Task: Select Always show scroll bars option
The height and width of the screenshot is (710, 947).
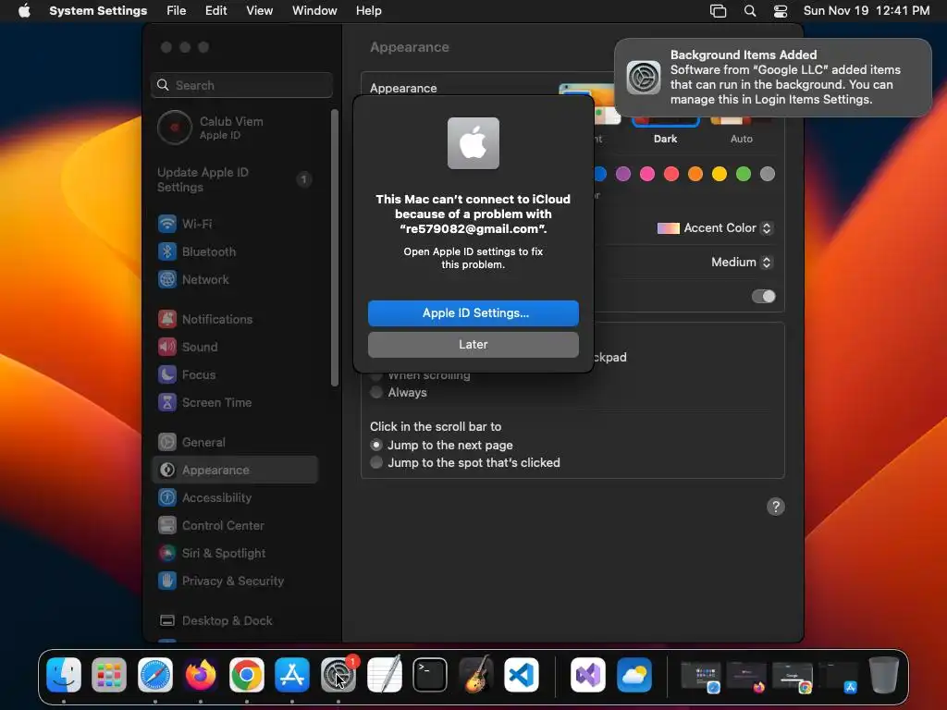Action: coord(399,392)
